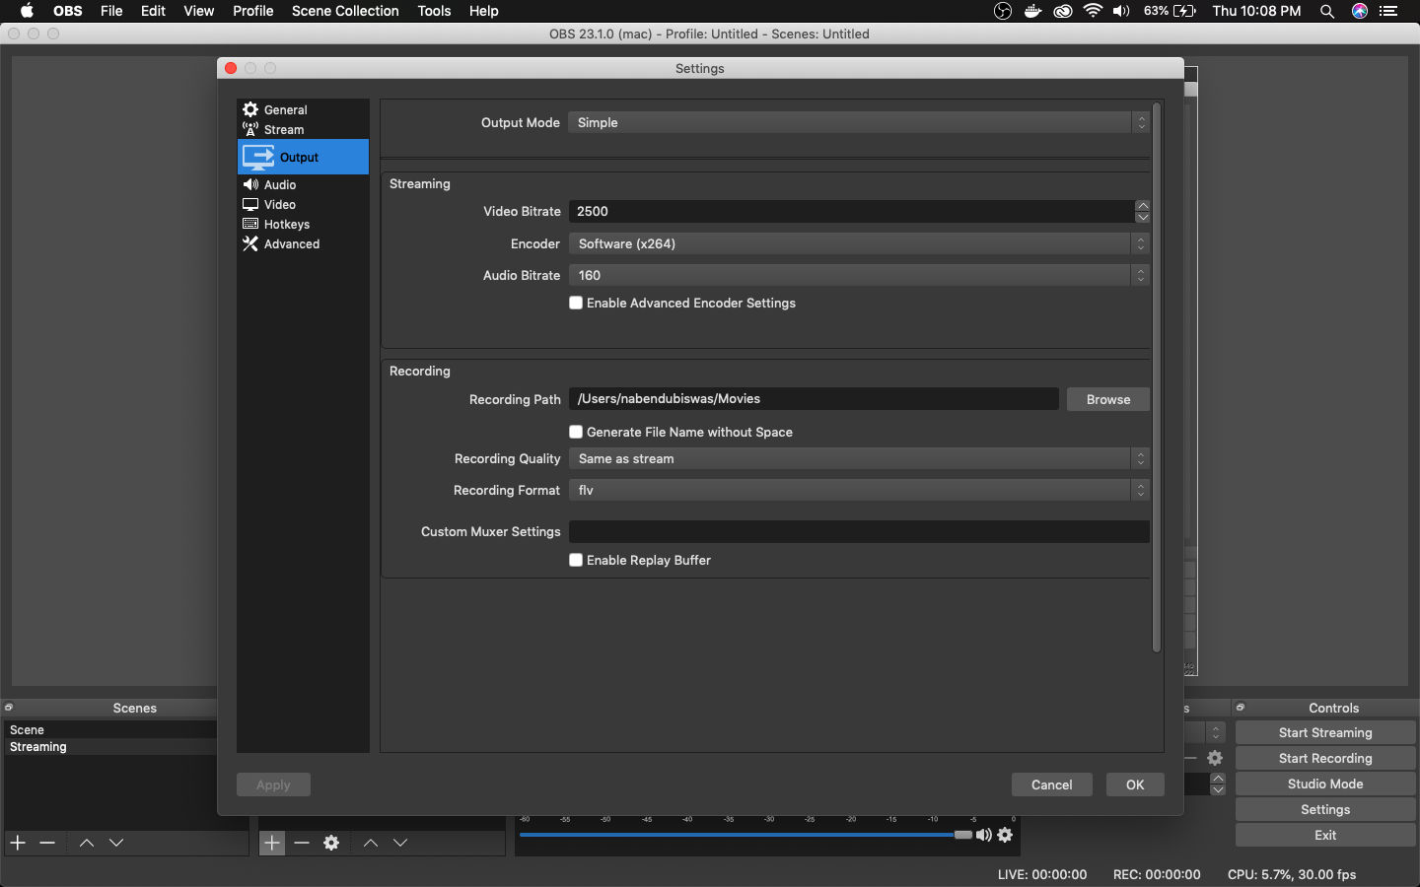Add a new scene with plus icon

(18, 843)
